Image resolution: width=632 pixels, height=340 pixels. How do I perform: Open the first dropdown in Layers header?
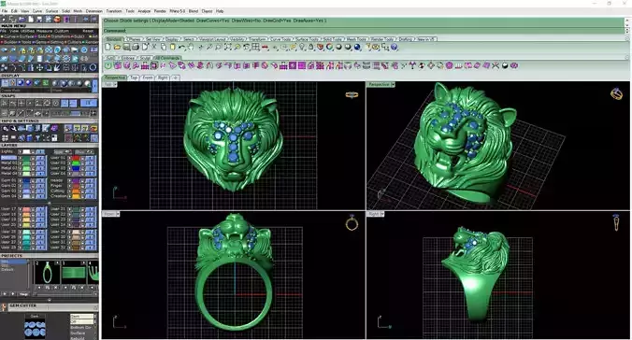click(63, 151)
